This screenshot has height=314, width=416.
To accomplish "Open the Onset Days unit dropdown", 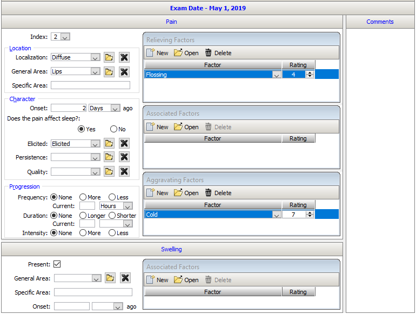I will click(115, 108).
